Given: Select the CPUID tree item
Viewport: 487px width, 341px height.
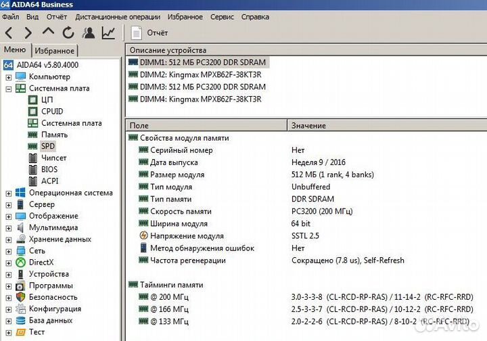Looking at the screenshot, I should [x=52, y=111].
